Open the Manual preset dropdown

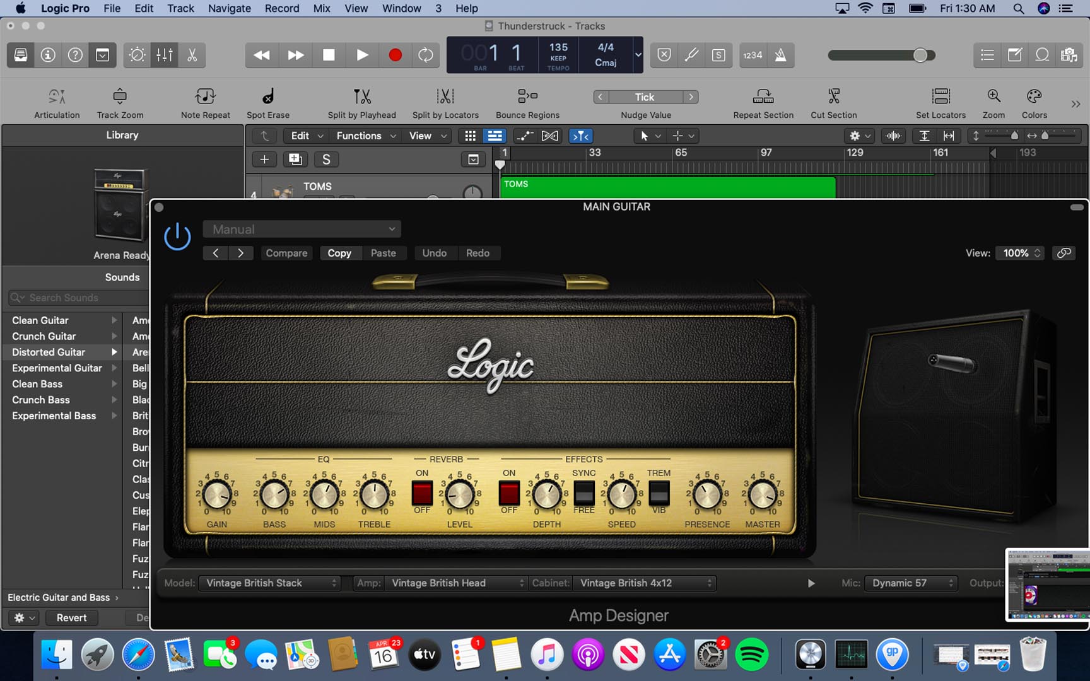(302, 230)
